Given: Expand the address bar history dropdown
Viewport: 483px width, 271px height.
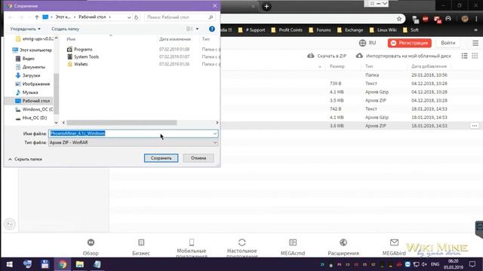Looking at the screenshot, I should (x=129, y=17).
